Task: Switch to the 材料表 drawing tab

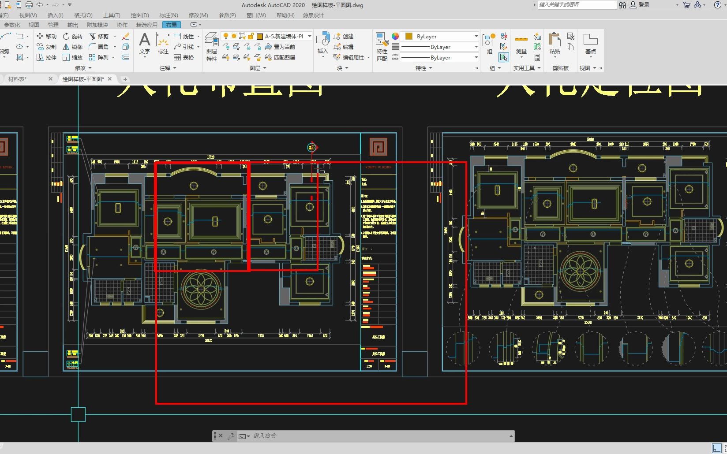Action: coord(18,79)
